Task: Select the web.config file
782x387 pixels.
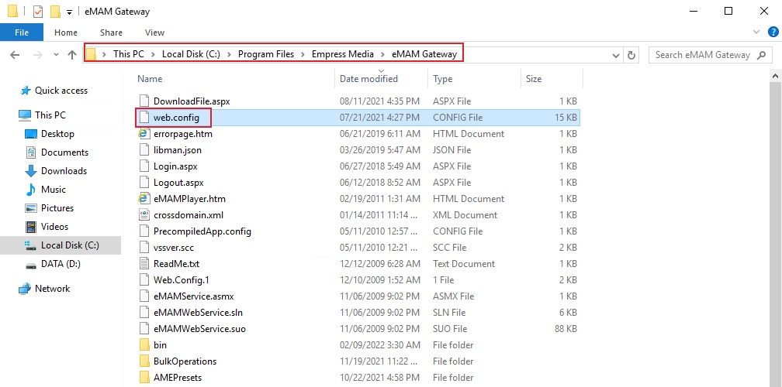Action: 176,118
